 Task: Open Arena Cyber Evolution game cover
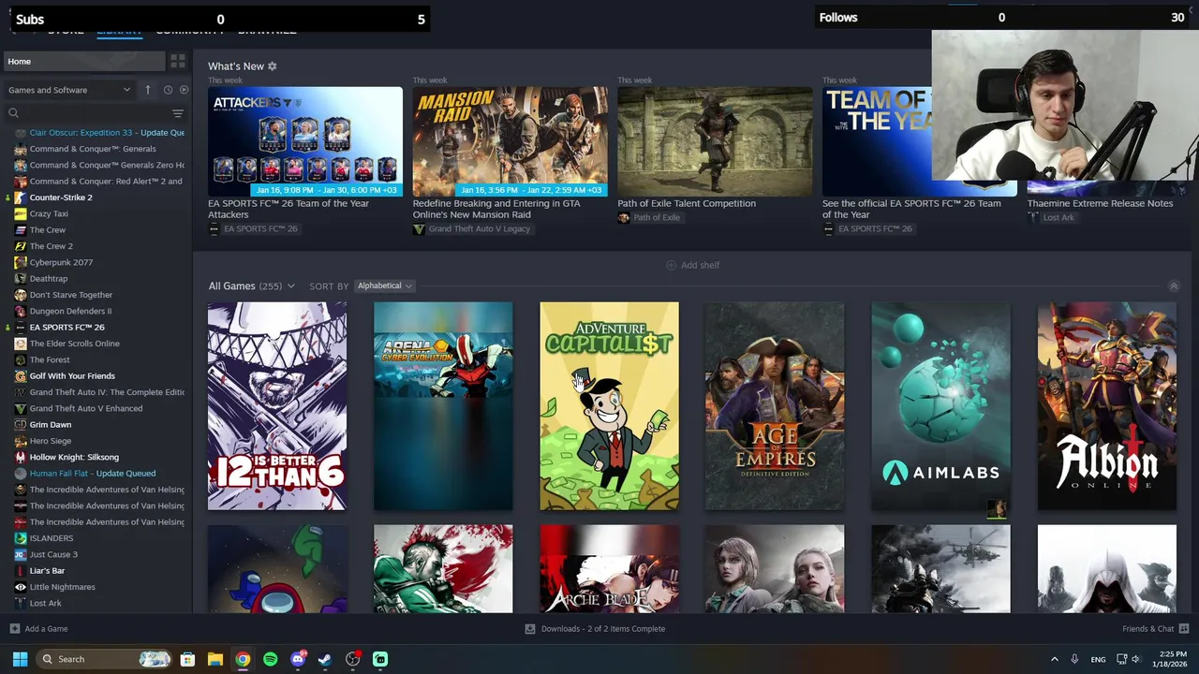point(443,406)
